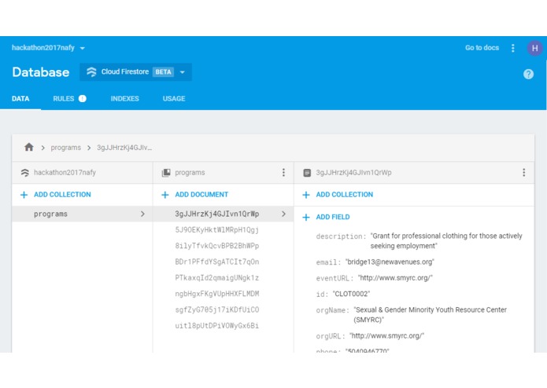
Task: Click the chevron beside document 3gJJHrzKj4GJIvn1QrWp
Action: coord(283,214)
